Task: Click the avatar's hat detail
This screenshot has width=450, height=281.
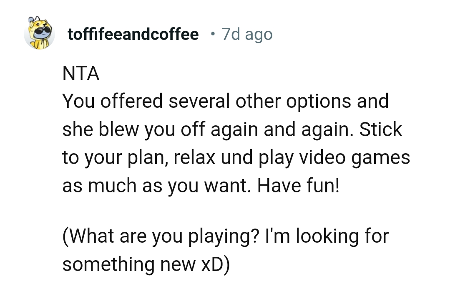Action: pyautogui.click(x=33, y=20)
